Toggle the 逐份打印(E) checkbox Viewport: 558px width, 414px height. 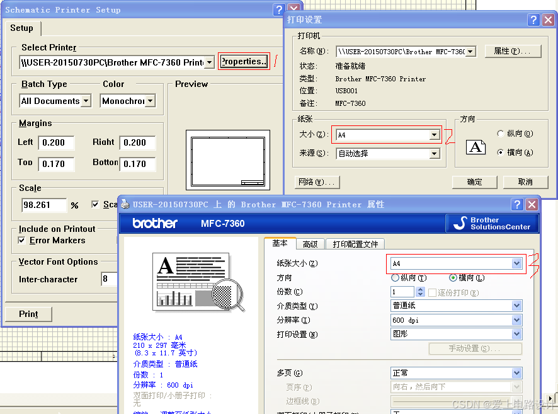click(433, 292)
